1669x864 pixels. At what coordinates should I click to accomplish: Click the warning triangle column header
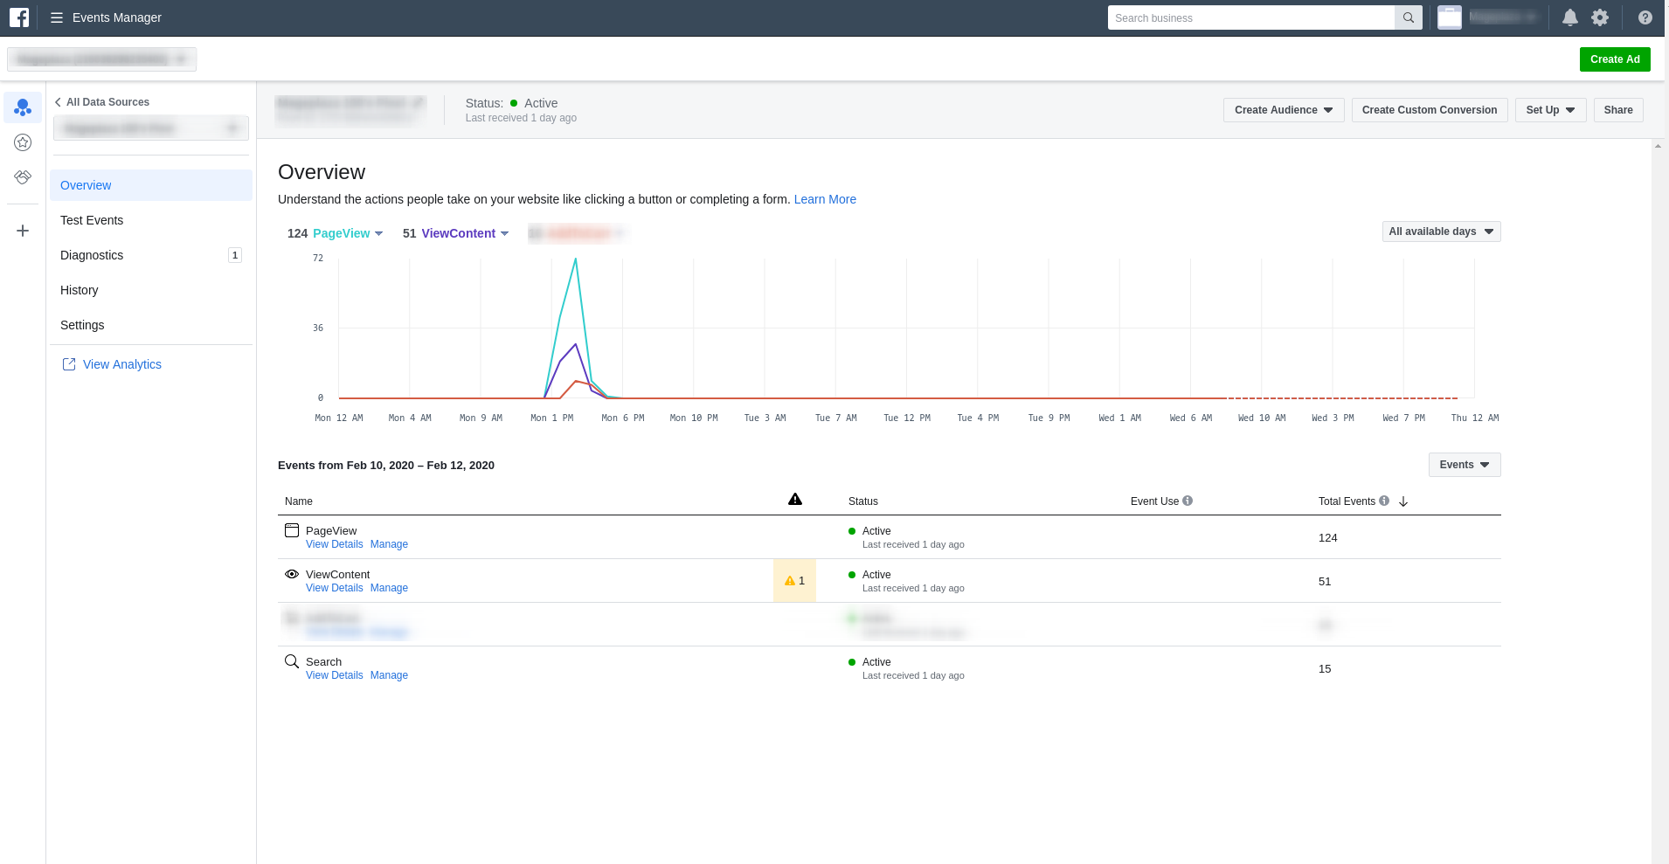coord(795,500)
